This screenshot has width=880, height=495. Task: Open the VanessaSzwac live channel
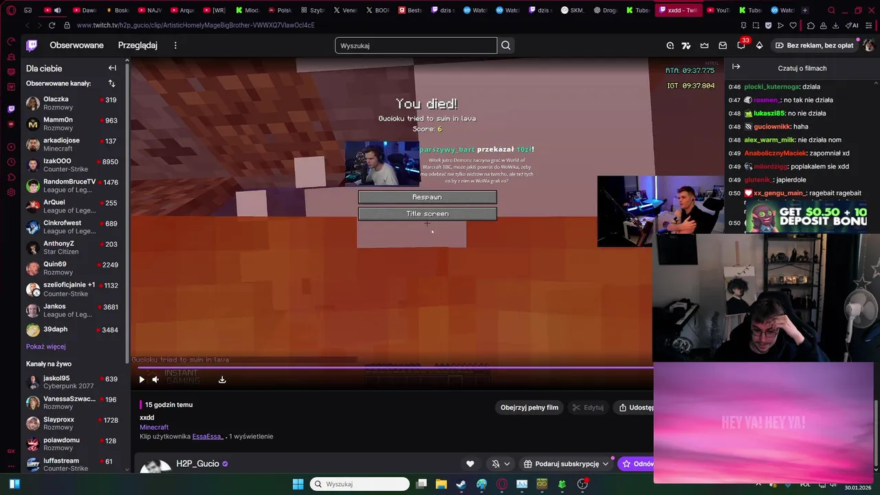pyautogui.click(x=76, y=403)
